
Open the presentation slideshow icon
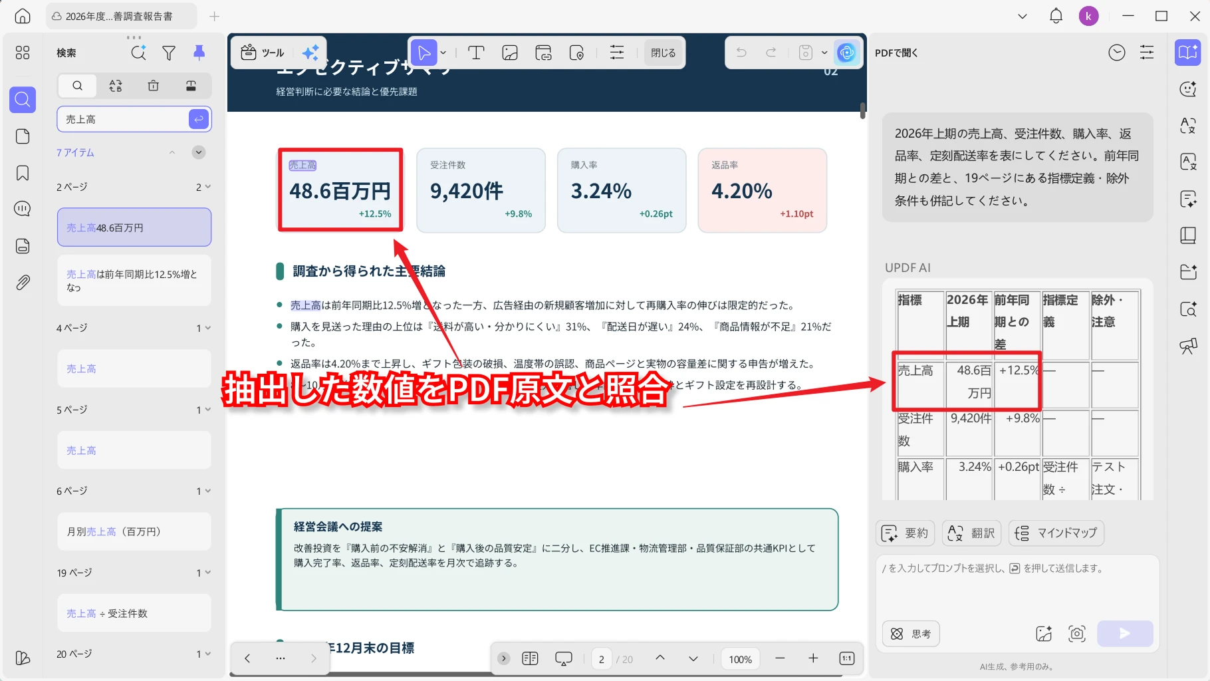[563, 658]
